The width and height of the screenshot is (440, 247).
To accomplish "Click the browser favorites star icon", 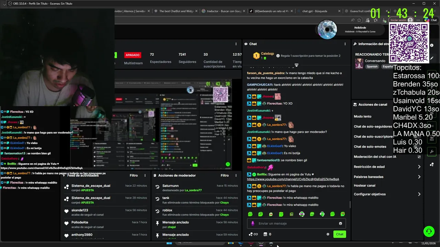I will (x=359, y=20).
